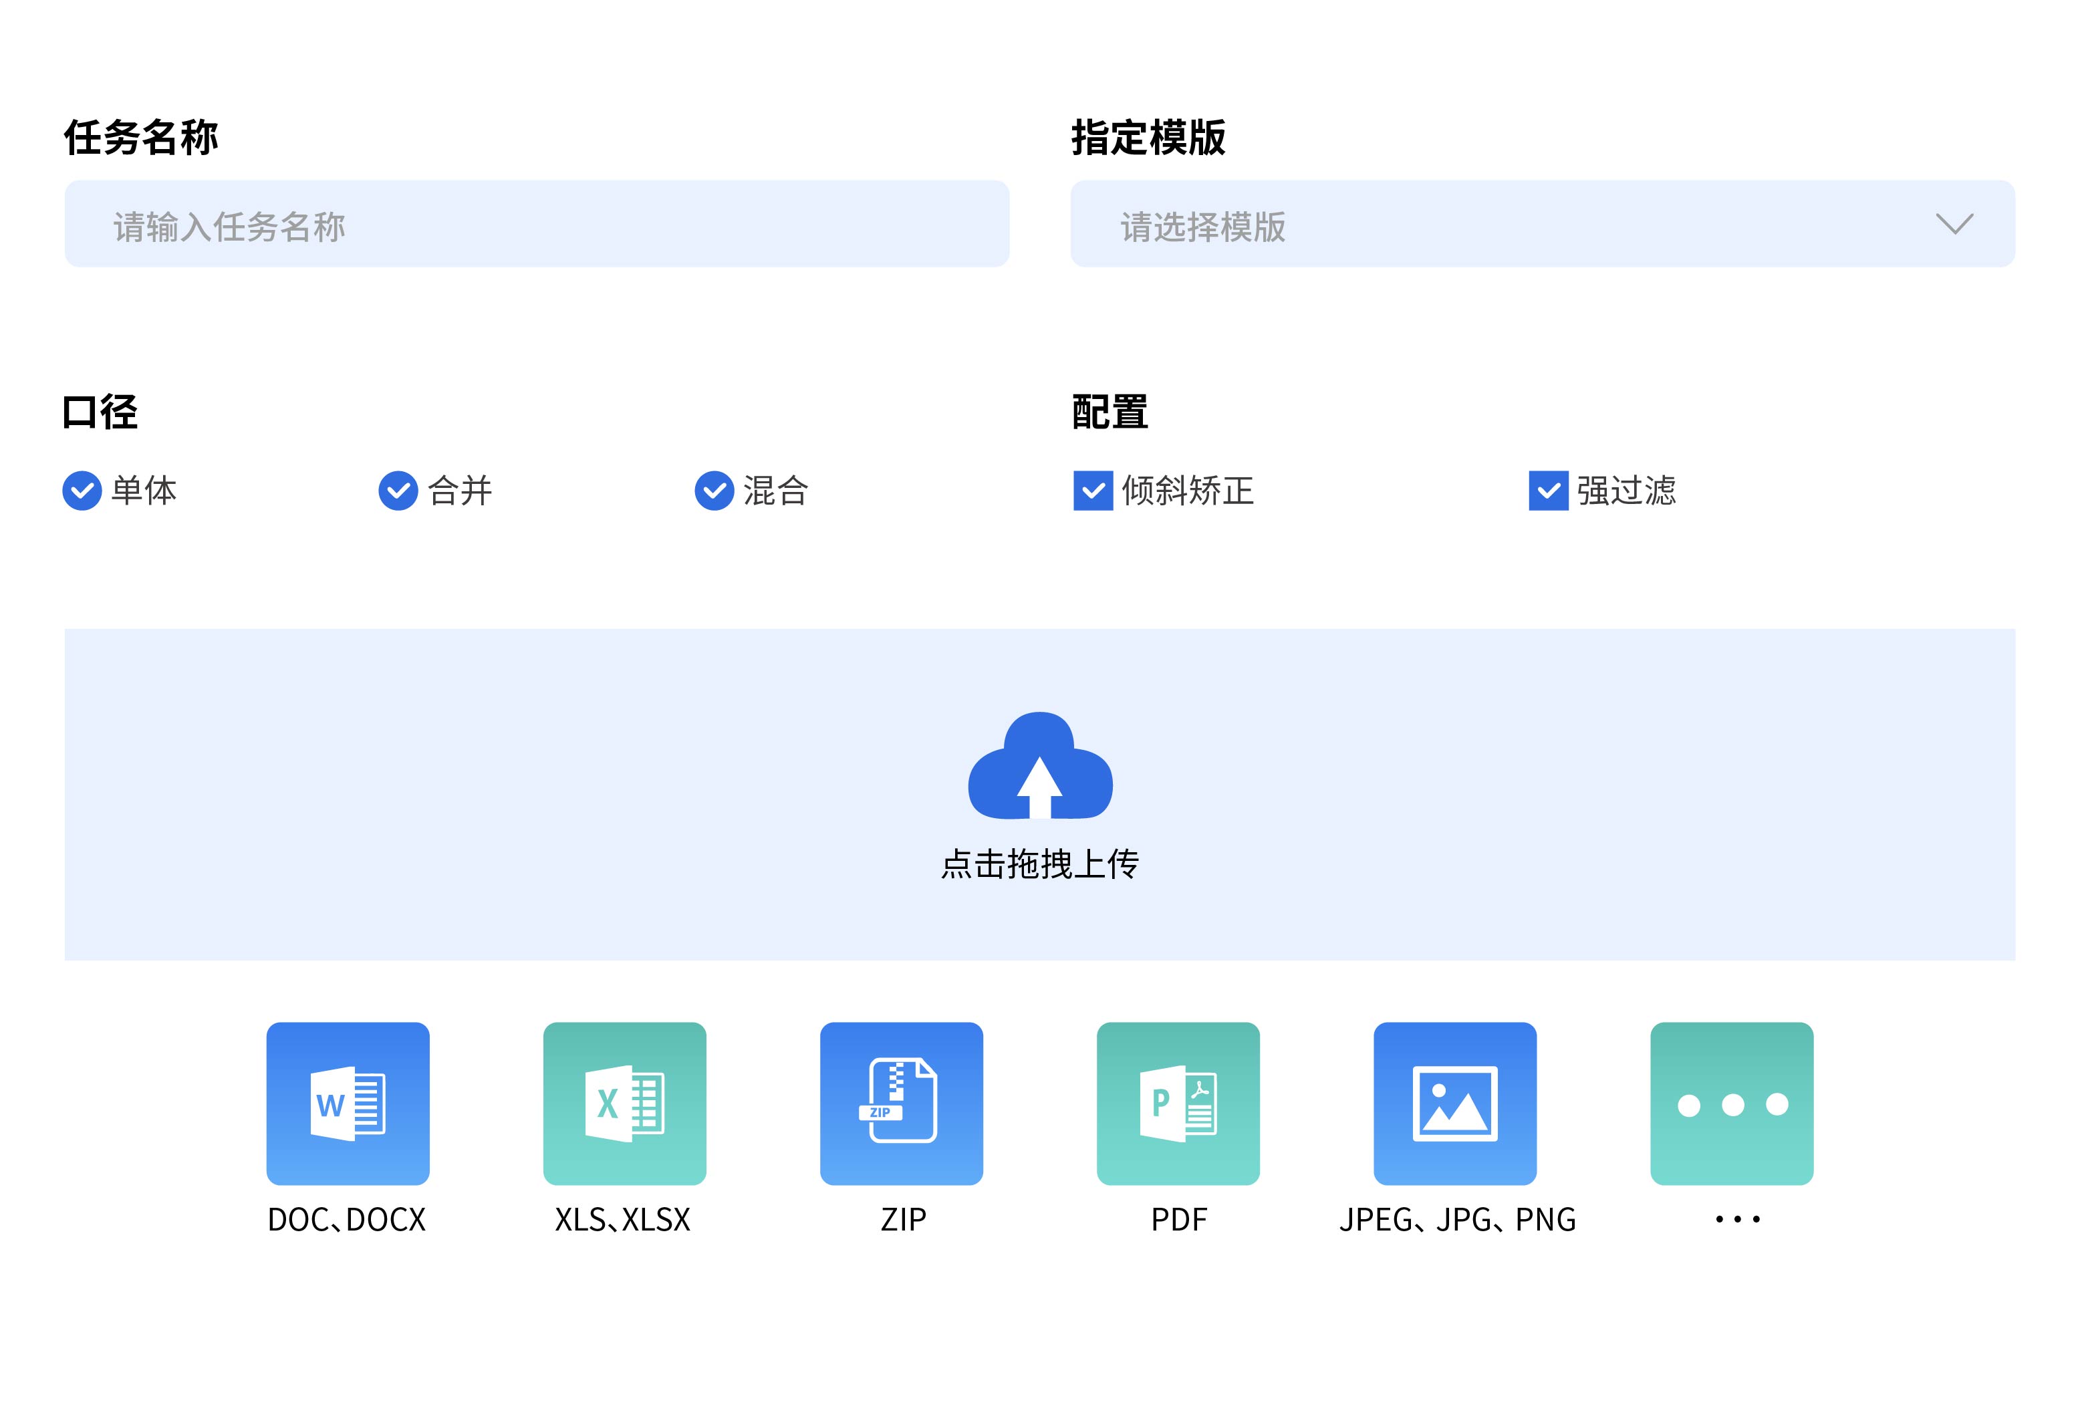
Task: Toggle the 合并 option
Action: pos(398,491)
